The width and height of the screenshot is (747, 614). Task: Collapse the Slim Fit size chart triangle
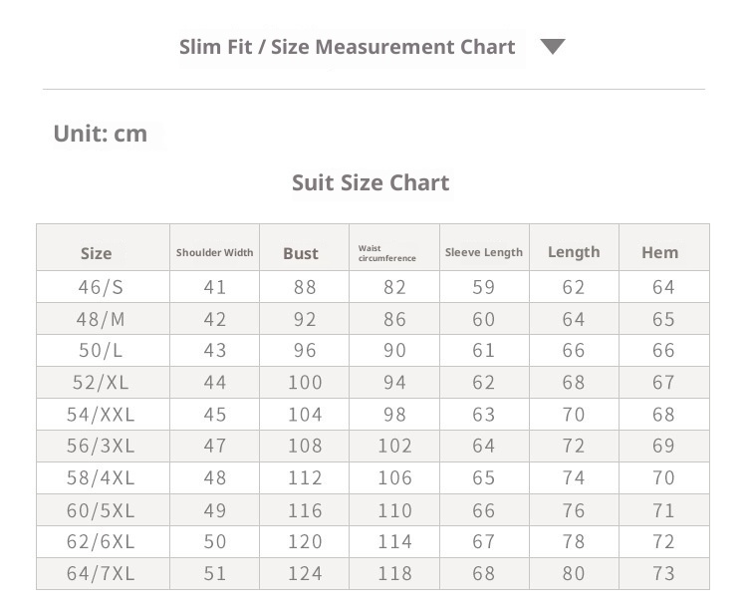pyautogui.click(x=553, y=47)
